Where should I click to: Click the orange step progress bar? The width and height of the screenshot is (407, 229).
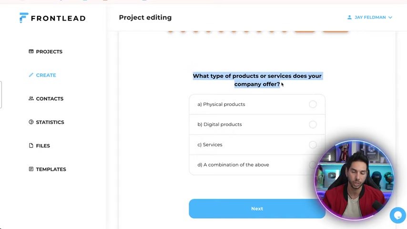258,31
